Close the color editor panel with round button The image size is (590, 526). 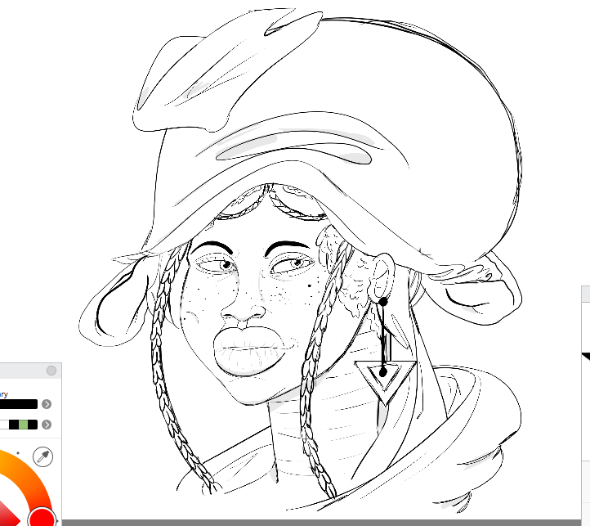[x=51, y=371]
